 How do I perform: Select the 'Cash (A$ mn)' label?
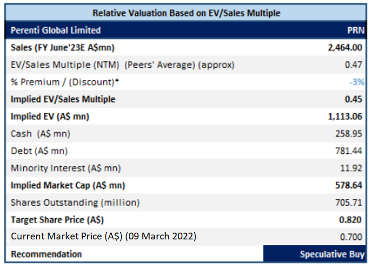click(40, 134)
